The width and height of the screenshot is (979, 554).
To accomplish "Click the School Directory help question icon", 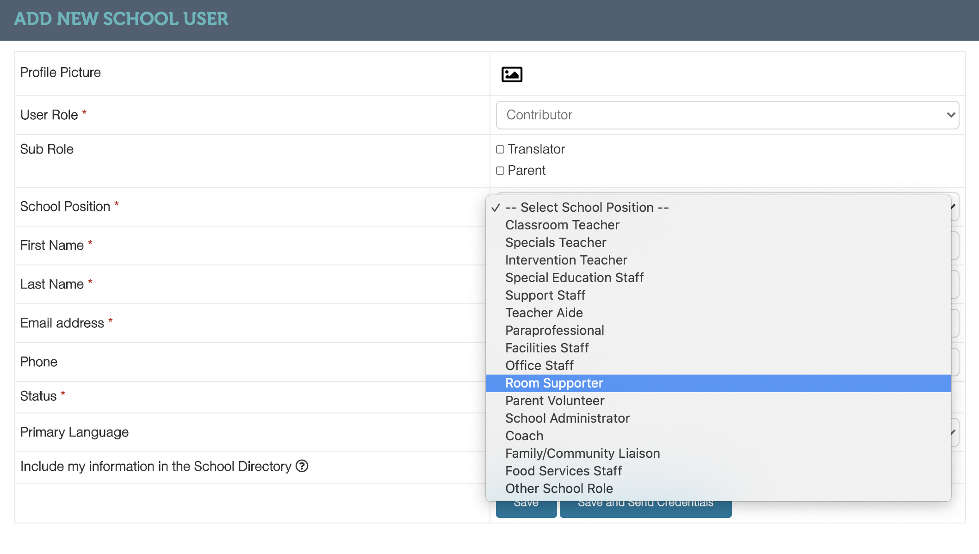I will tap(302, 466).
